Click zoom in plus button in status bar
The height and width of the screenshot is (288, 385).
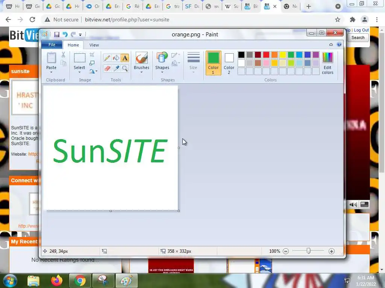[332, 251]
